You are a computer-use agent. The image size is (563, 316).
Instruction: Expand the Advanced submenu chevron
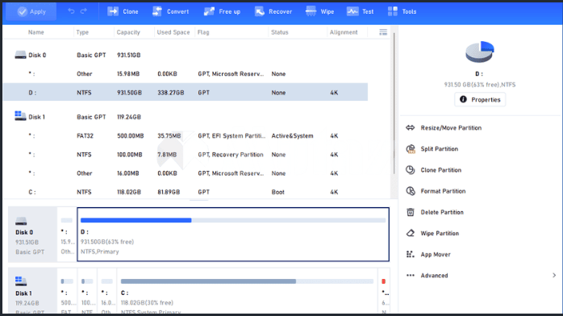click(x=554, y=276)
